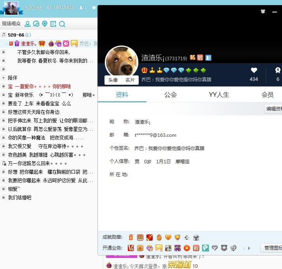The width and height of the screenshot is (282, 269).
Task: Open channel 万一你迷路怎么回来
Action: coord(37,163)
